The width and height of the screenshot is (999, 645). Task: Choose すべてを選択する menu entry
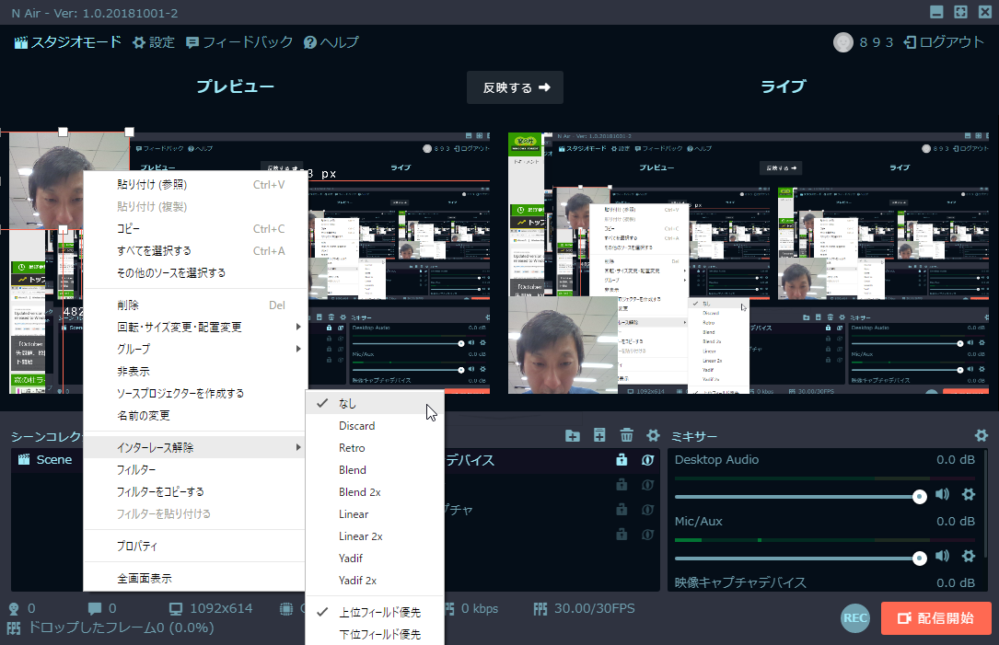click(195, 251)
